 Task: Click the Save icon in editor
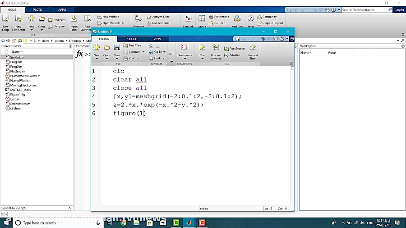pos(117,47)
